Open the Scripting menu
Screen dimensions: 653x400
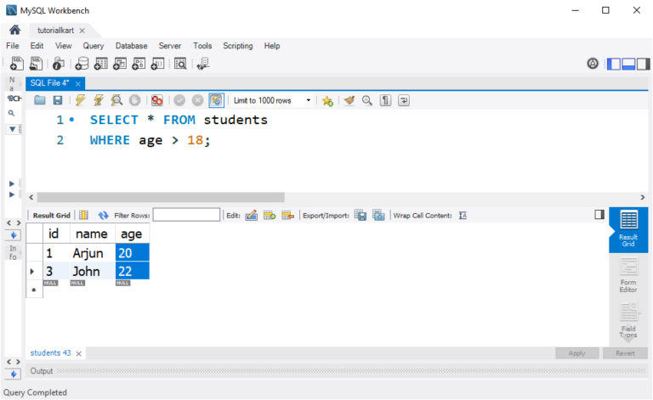click(238, 46)
